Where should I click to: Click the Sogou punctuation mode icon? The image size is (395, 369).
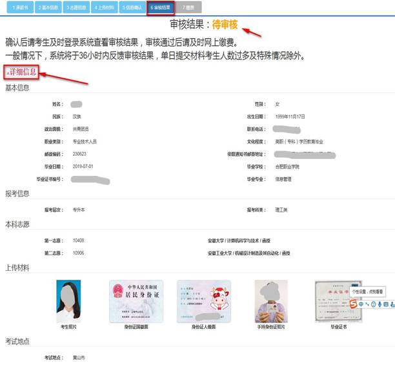(367, 304)
